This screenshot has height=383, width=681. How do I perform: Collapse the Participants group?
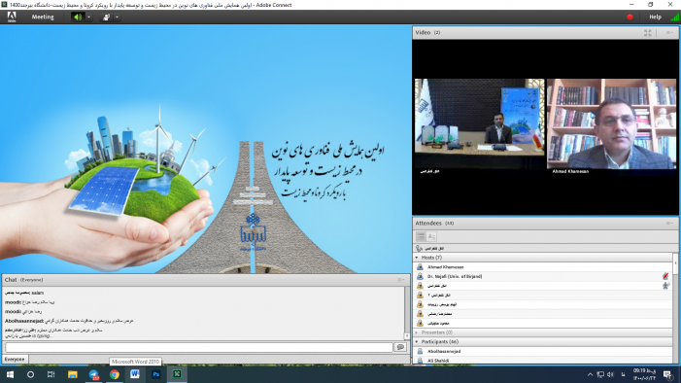[417, 342]
